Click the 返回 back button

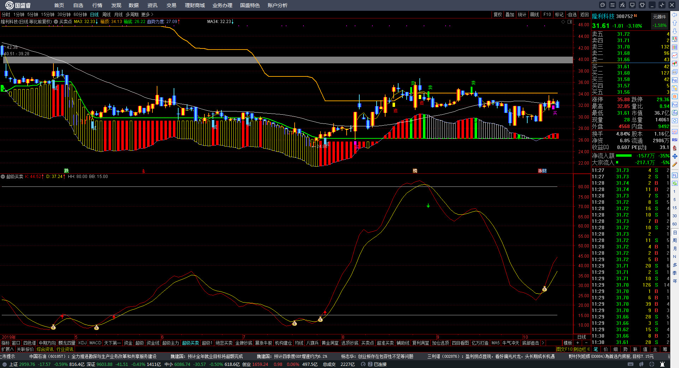click(584, 15)
